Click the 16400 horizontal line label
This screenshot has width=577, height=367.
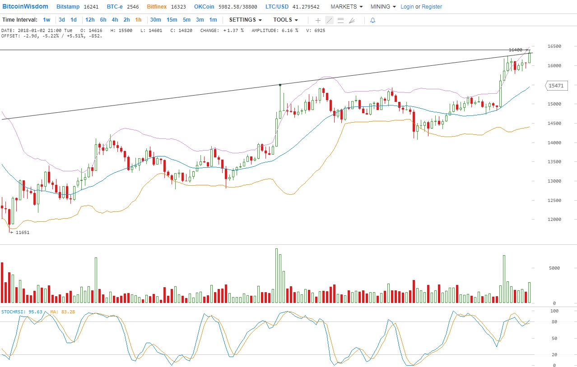pyautogui.click(x=515, y=50)
